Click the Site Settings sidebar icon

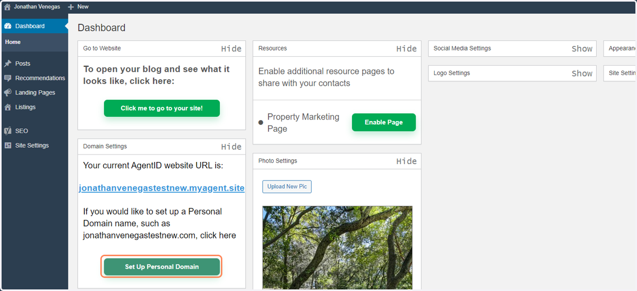click(7, 145)
